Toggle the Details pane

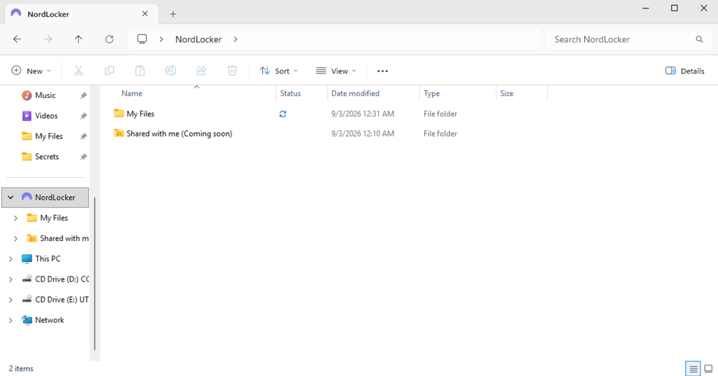pyautogui.click(x=684, y=71)
